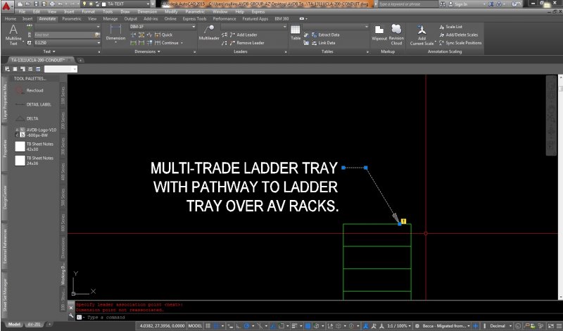The image size is (563, 331).
Task: Select the Revision Cloud tool
Action: pyautogui.click(x=396, y=34)
